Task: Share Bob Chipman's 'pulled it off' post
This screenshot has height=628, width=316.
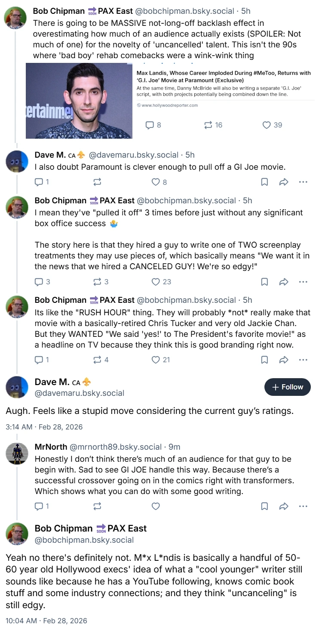Action: [x=284, y=282]
